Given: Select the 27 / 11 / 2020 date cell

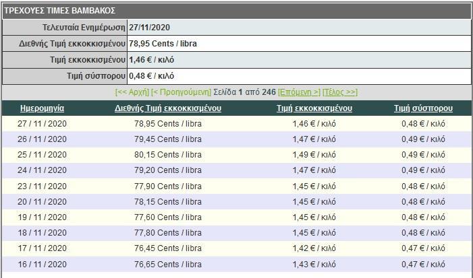Looking at the screenshot, I should pyautogui.click(x=43, y=124).
